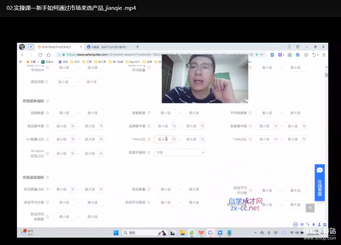Close the 卖家精灵 browser tab
Viewport: 341px width, 245px height.
[81, 47]
